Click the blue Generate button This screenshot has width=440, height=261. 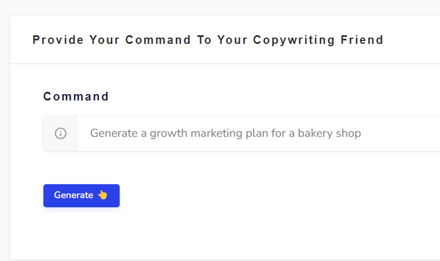pos(82,196)
